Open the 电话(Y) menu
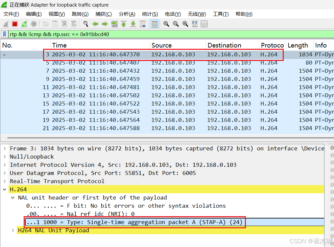 pyautogui.click(x=173, y=14)
